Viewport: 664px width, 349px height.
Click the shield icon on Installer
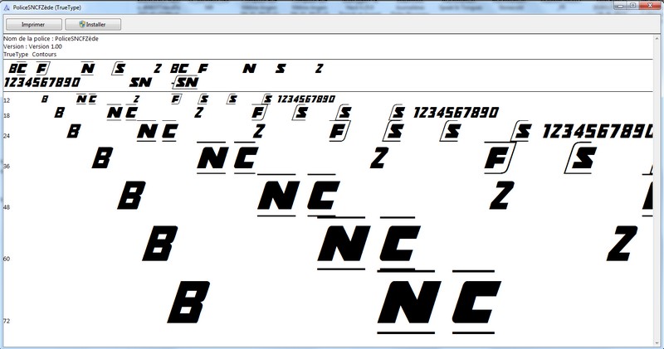point(82,24)
